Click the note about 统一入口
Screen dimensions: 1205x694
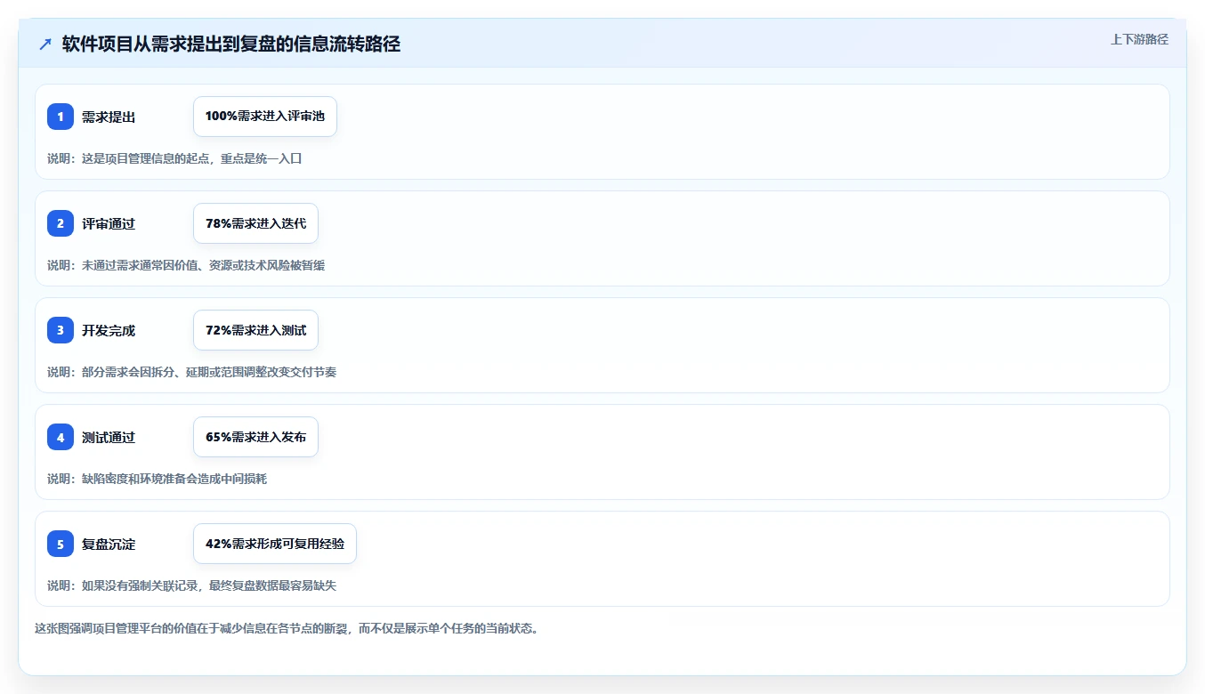pos(175,158)
